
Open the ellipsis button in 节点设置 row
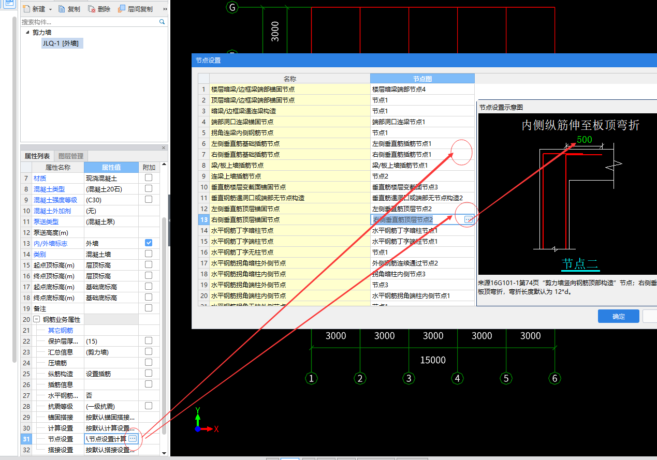[133, 439]
